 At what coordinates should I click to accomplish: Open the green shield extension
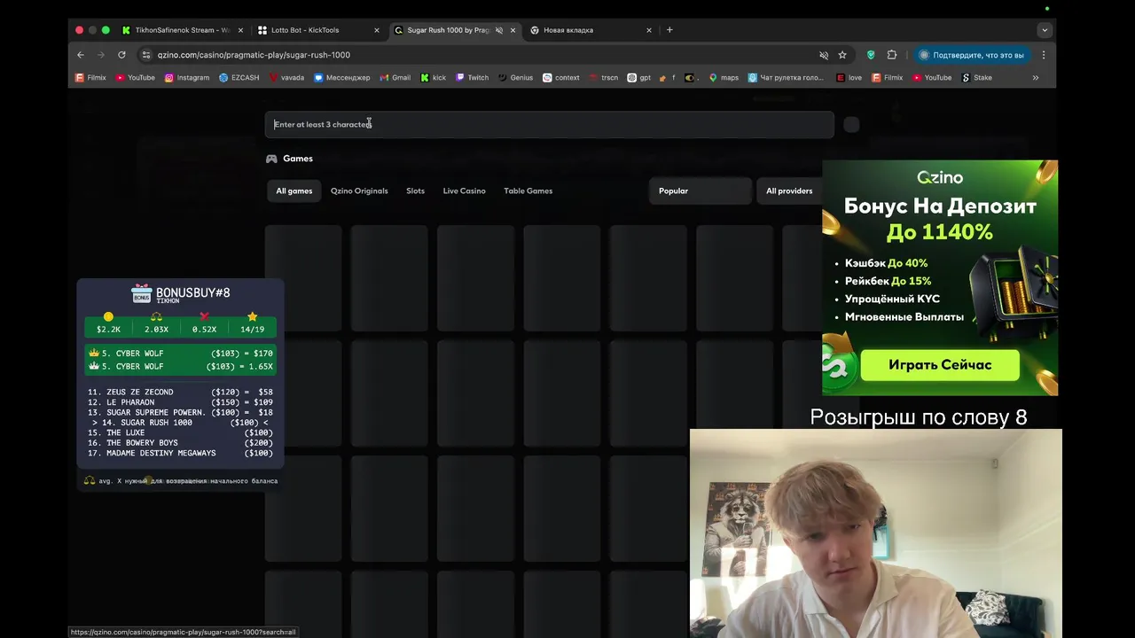(871, 55)
